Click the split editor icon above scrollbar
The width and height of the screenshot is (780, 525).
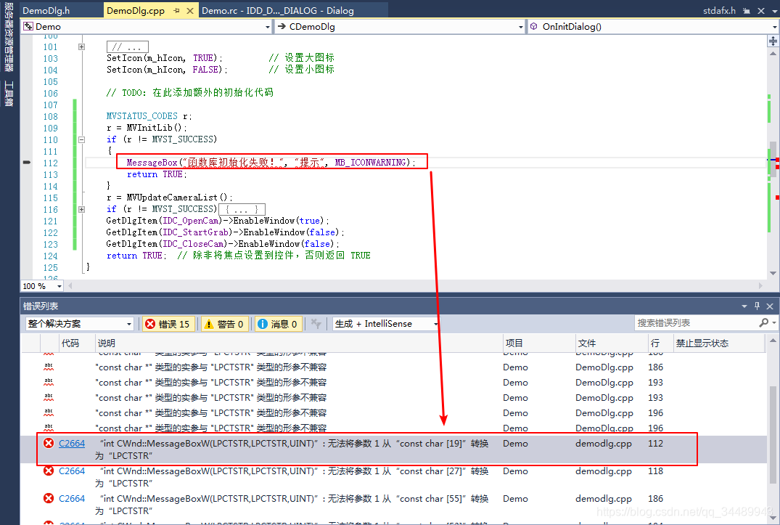[773, 41]
